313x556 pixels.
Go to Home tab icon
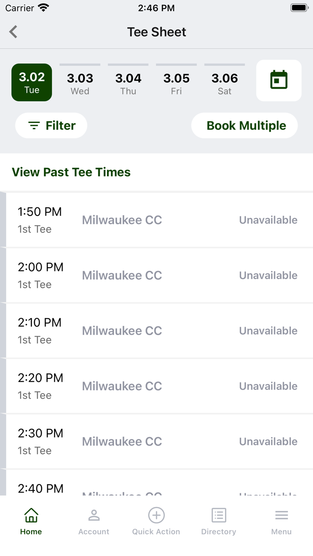(31, 516)
